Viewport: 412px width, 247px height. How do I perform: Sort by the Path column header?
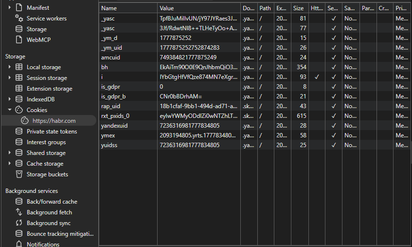[266, 8]
